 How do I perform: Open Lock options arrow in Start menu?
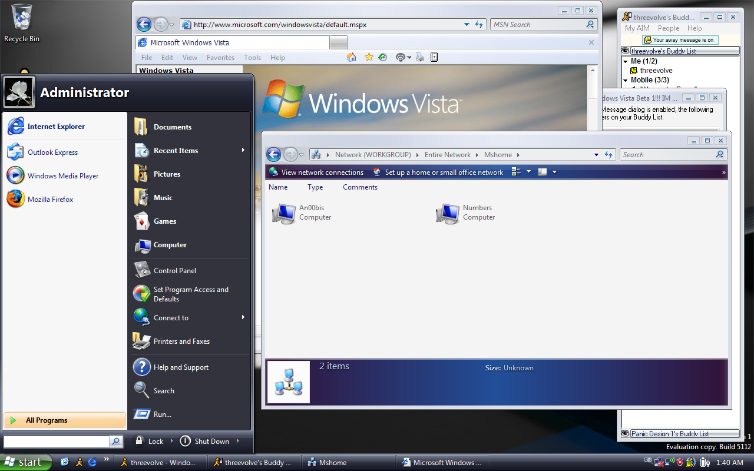coord(172,441)
